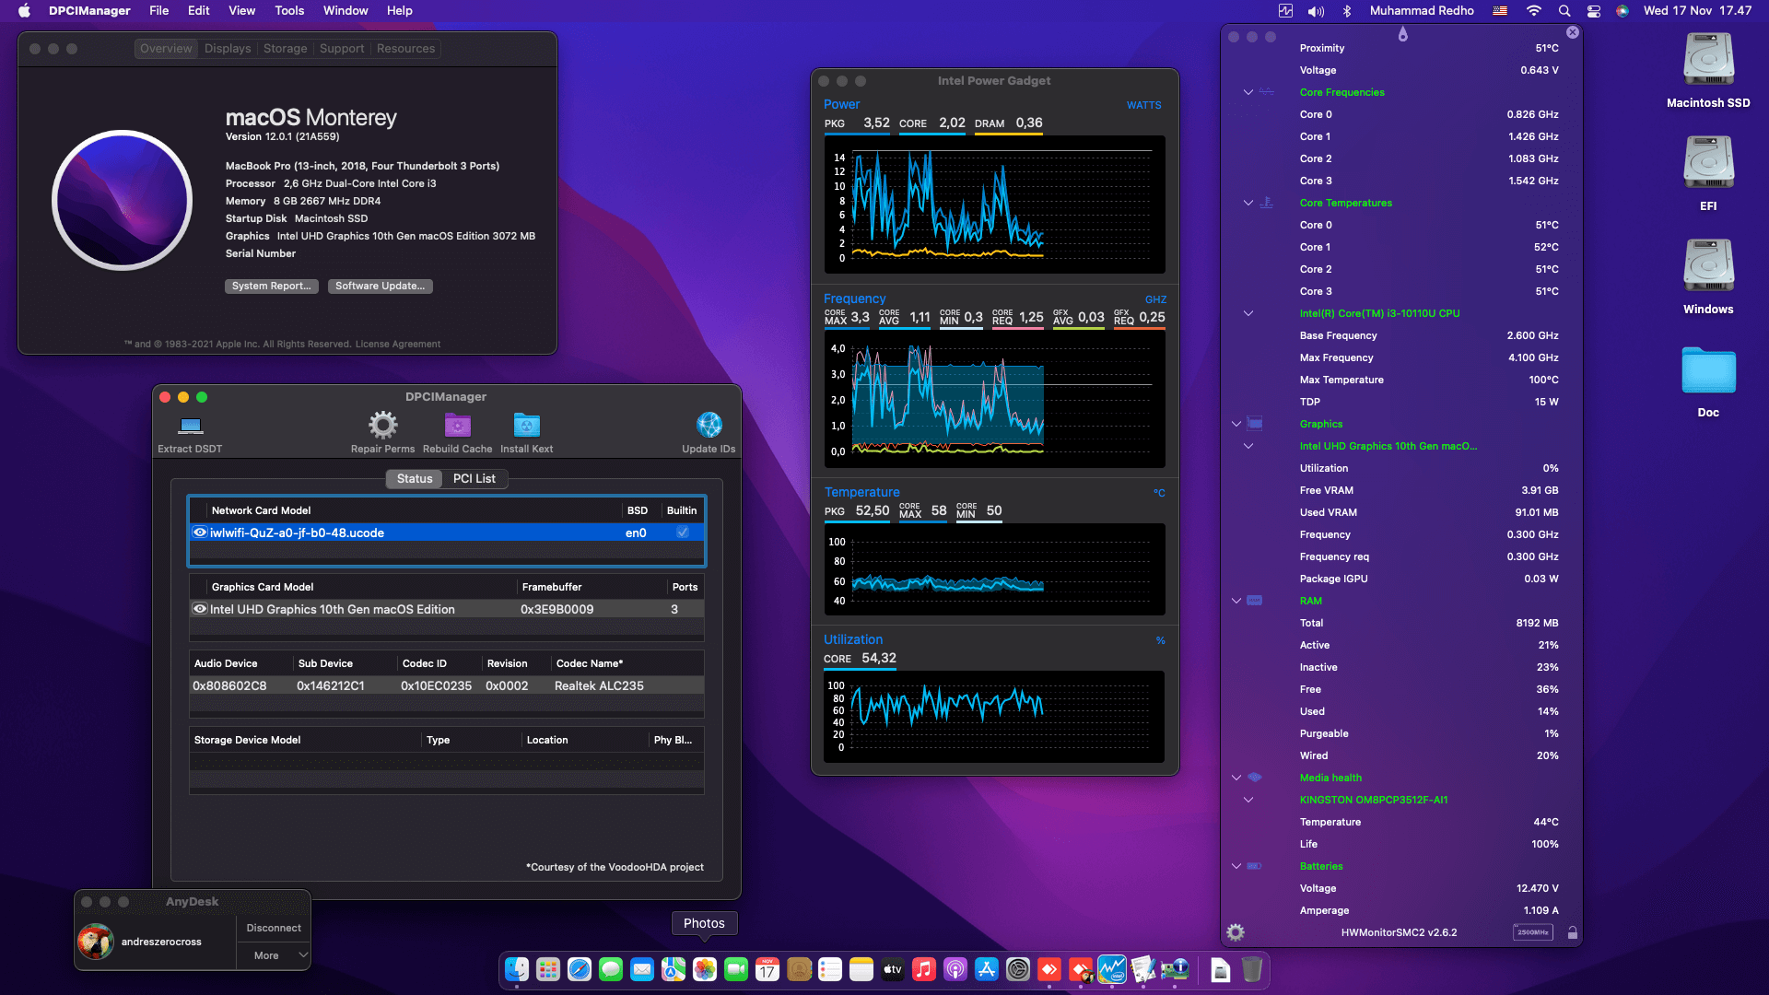This screenshot has width=1769, height=995.
Task: Collapse the Graphics section in HWMonitorSMC2
Action: pyautogui.click(x=1236, y=424)
